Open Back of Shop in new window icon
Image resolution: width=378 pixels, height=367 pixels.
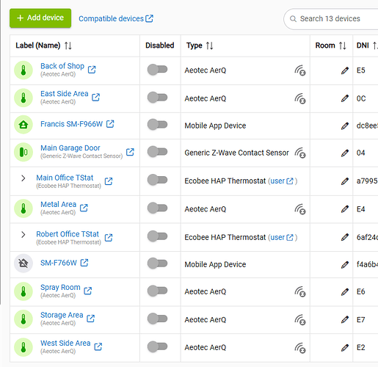coord(92,70)
